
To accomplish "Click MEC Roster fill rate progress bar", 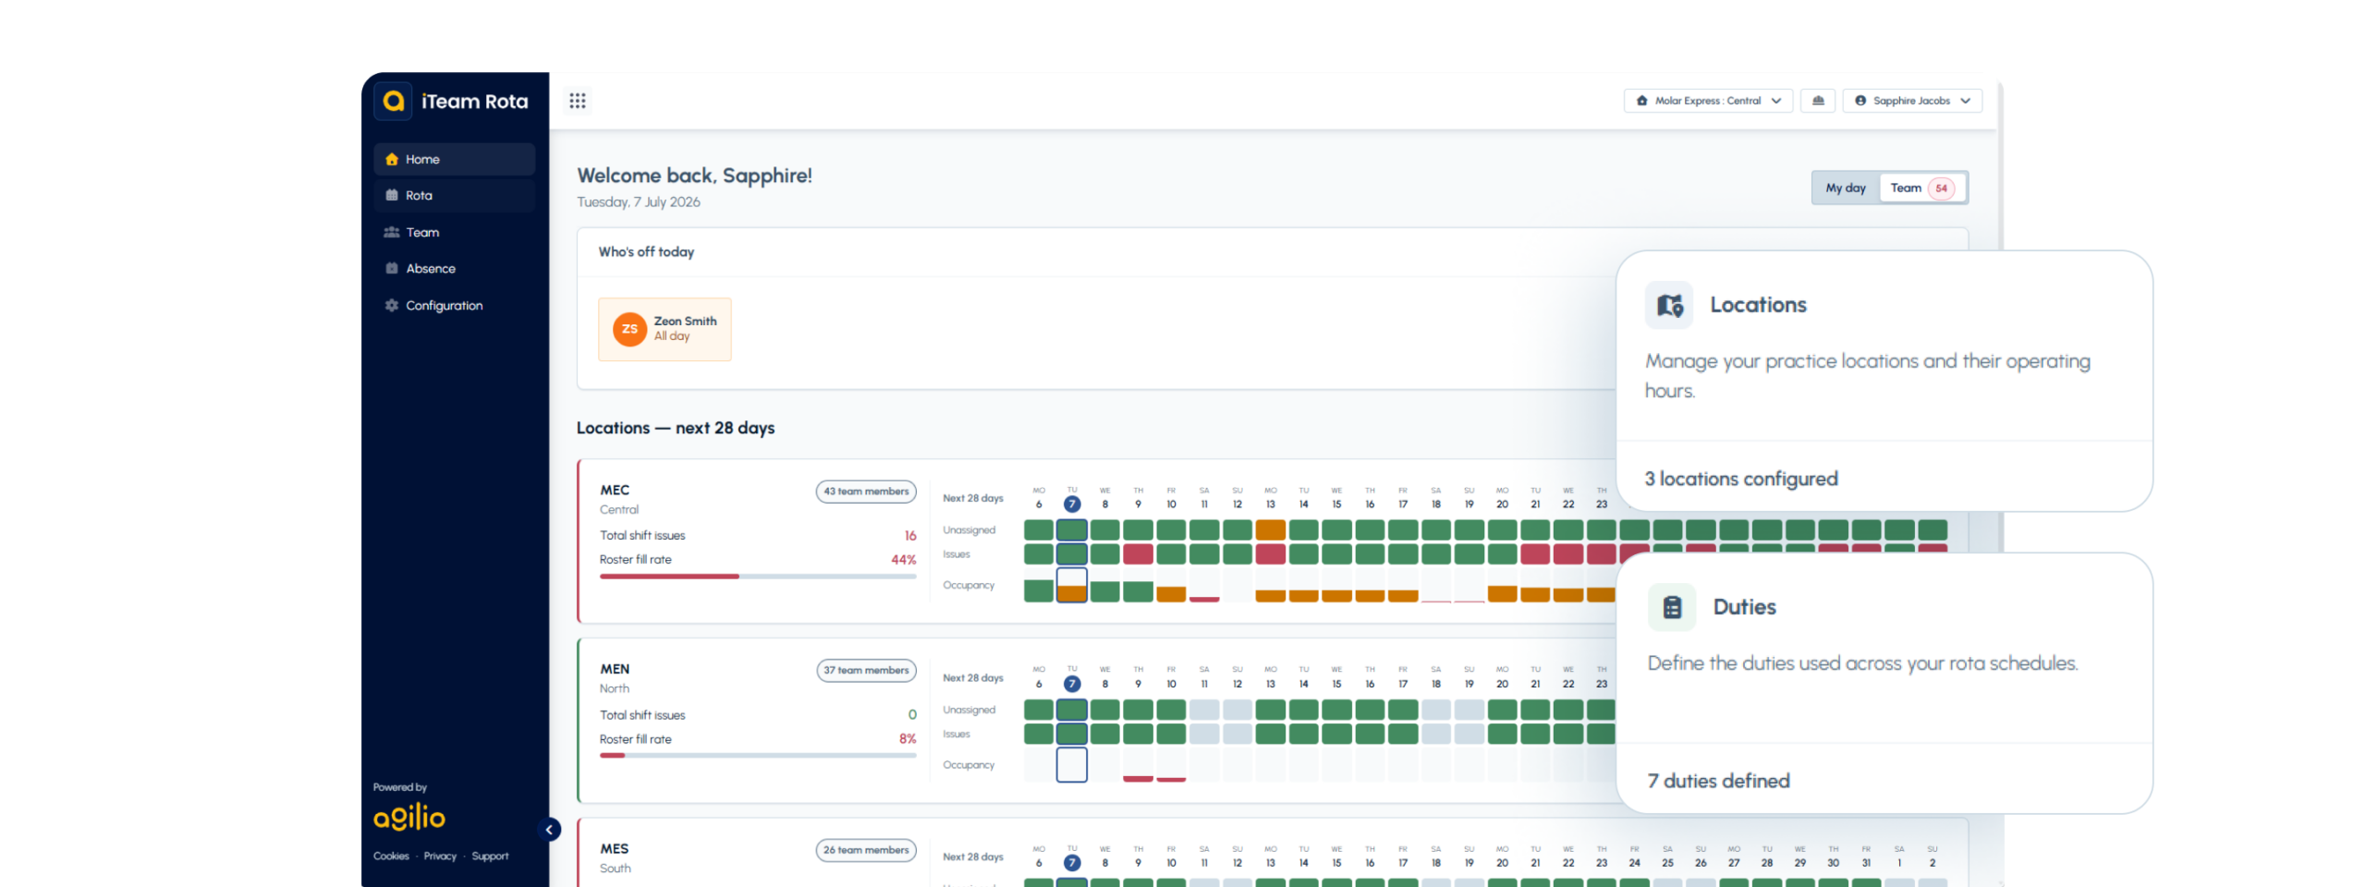I will point(758,577).
